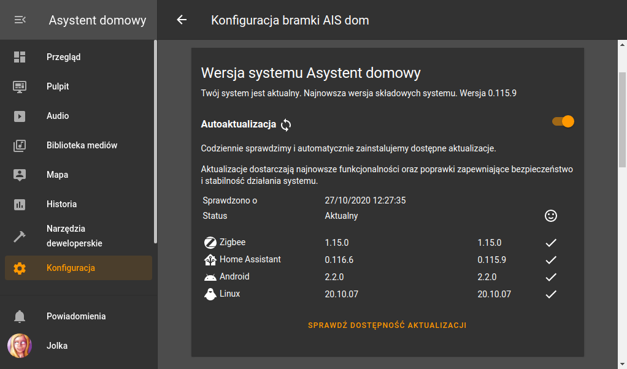Screen dimensions: 627x369
Task: Open the Pulpit menu item
Action: pyautogui.click(x=79, y=86)
